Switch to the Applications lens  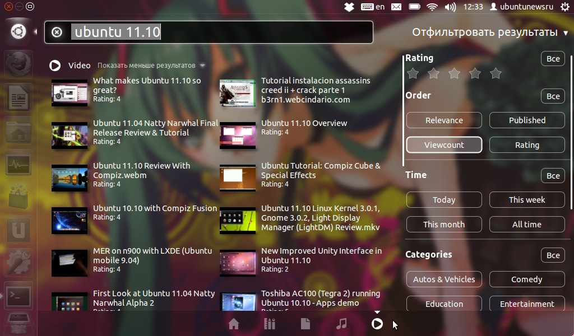point(270,324)
